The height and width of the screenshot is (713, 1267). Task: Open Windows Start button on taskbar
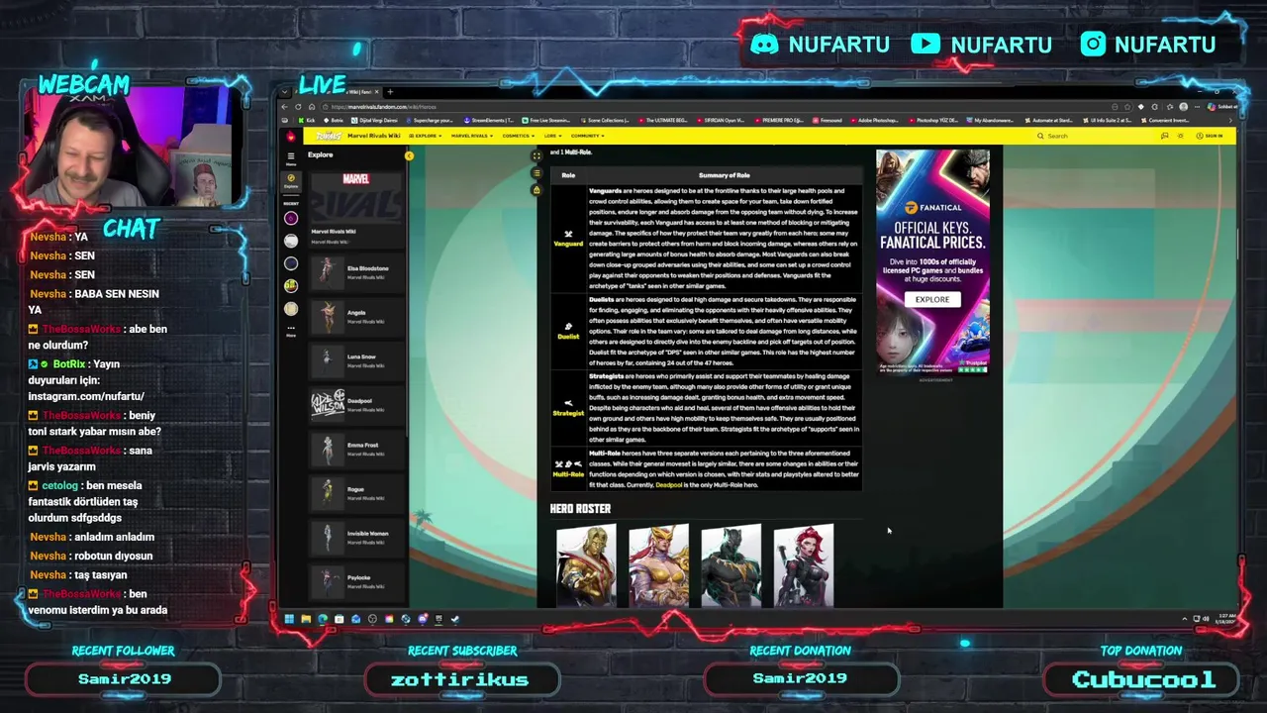tap(289, 619)
